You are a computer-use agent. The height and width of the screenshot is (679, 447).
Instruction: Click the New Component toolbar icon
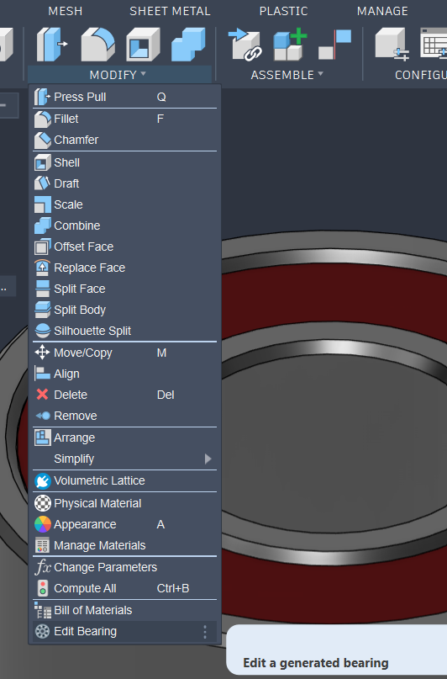[290, 44]
